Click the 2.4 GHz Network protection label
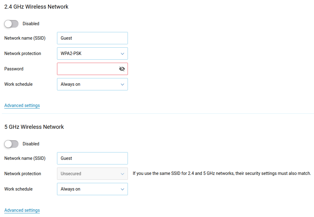 pyautogui.click(x=22, y=53)
